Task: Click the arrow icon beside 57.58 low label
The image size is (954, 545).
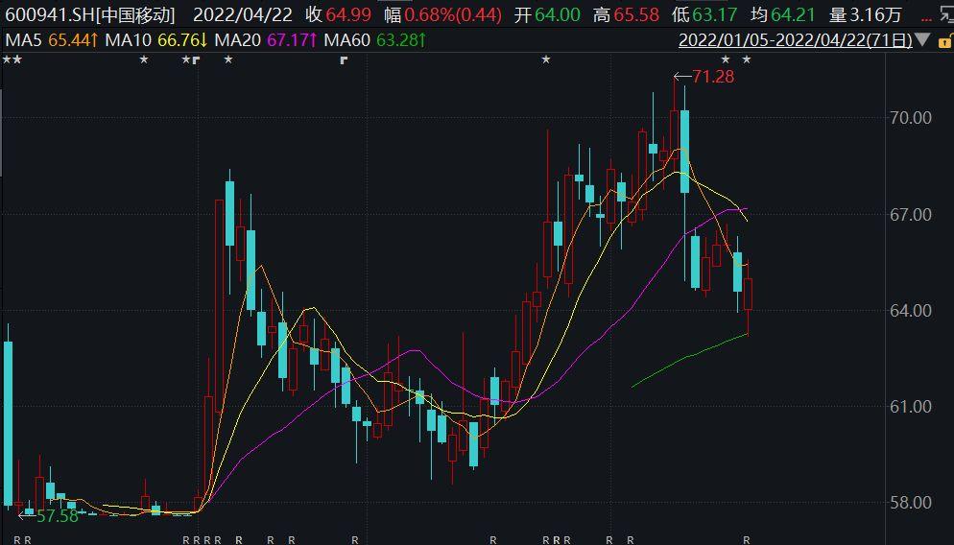Action: point(26,516)
